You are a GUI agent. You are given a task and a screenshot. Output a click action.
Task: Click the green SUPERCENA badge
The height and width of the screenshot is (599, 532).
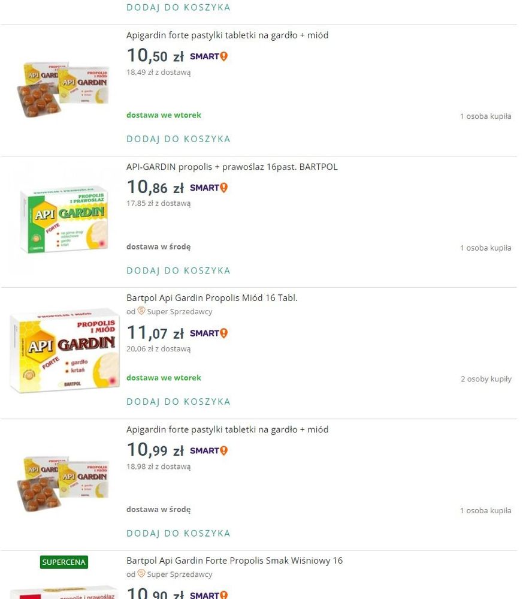(x=64, y=562)
